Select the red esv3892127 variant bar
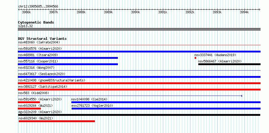 (139, 90)
